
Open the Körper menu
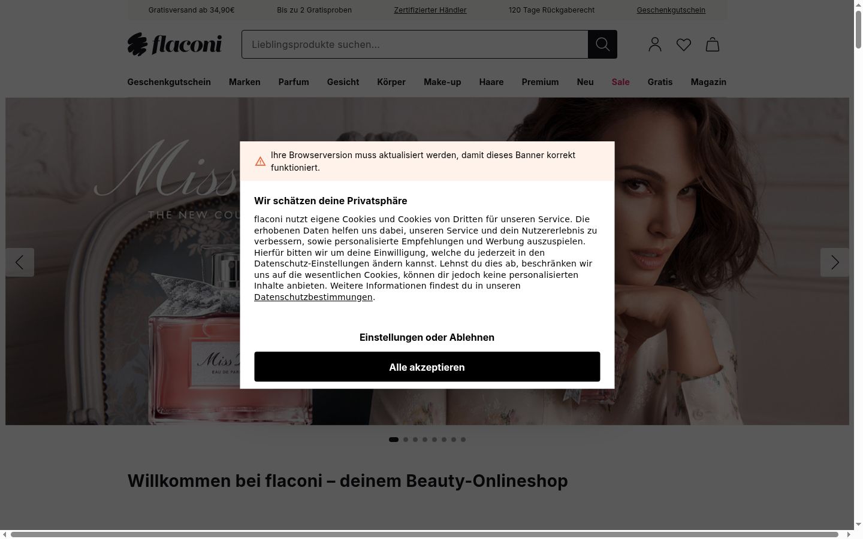pos(391,82)
